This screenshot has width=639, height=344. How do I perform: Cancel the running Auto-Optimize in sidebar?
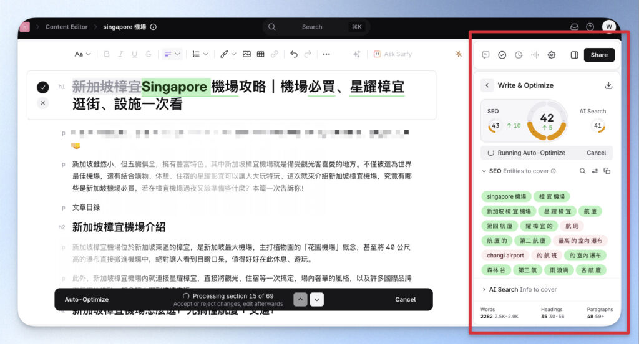596,153
